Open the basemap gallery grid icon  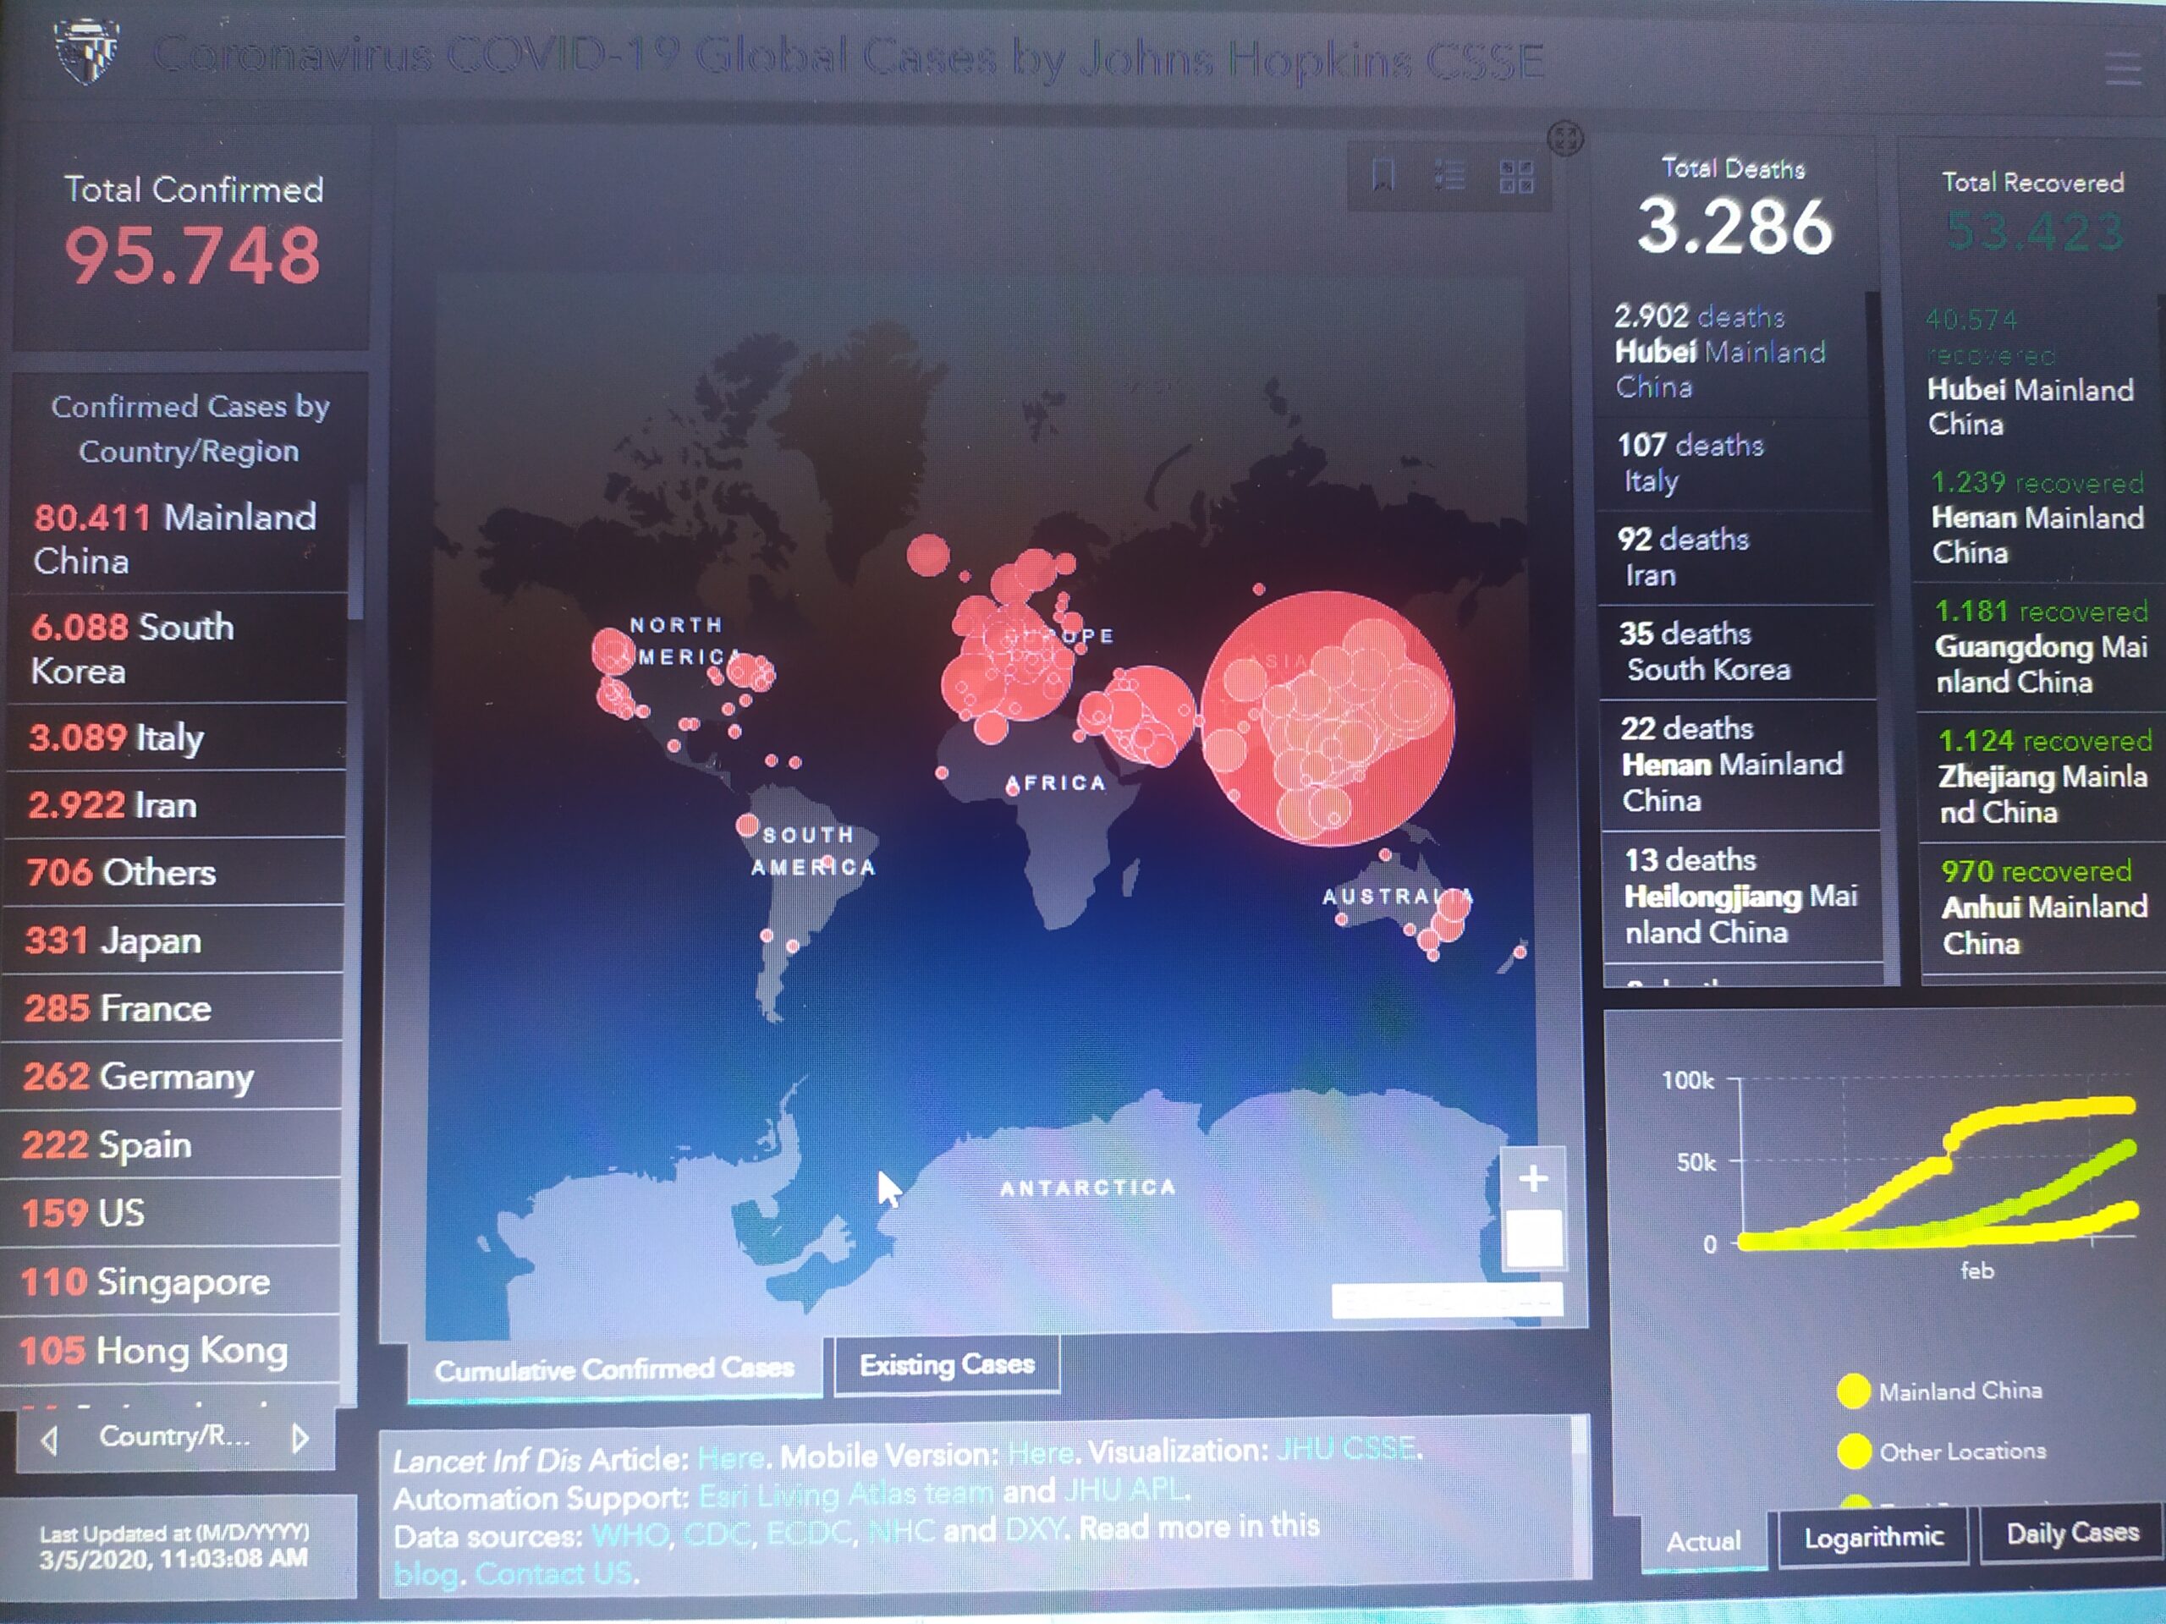pyautogui.click(x=1516, y=177)
